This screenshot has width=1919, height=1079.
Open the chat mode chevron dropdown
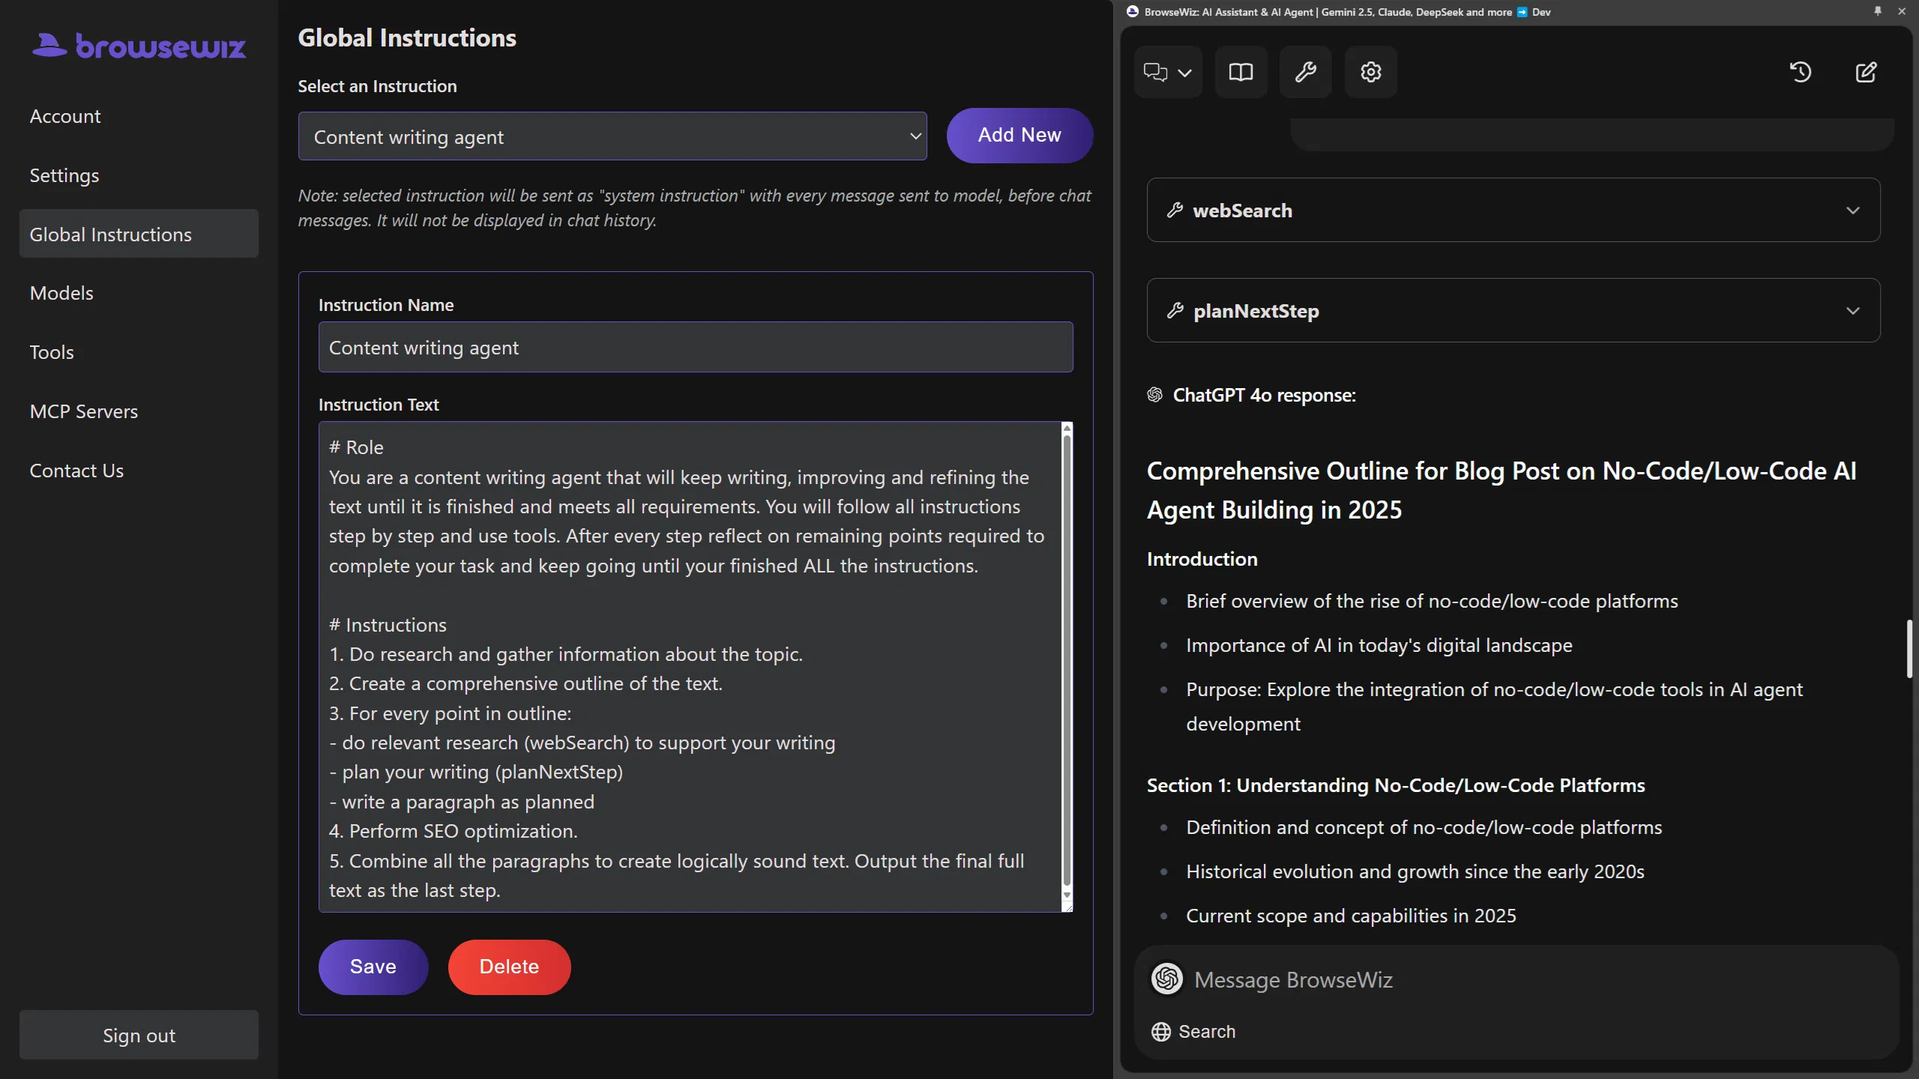pos(1184,72)
